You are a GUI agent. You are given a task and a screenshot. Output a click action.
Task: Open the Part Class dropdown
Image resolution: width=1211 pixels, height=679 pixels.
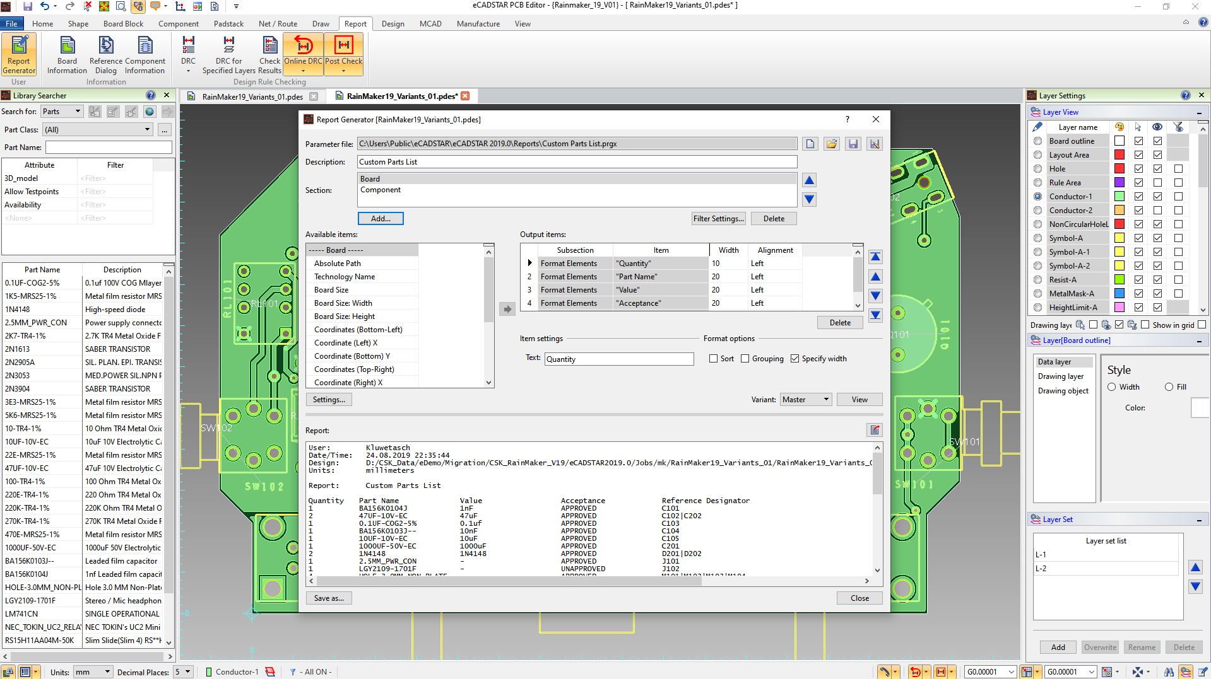(x=98, y=130)
